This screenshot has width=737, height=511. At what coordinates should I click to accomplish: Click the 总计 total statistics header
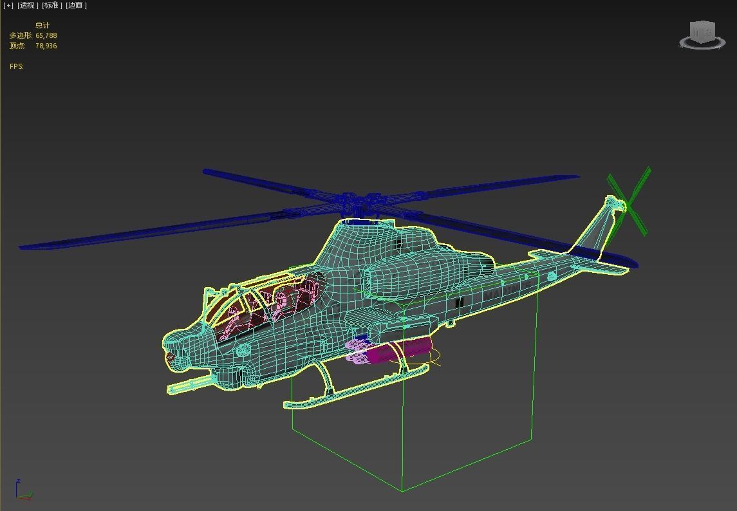(42, 25)
